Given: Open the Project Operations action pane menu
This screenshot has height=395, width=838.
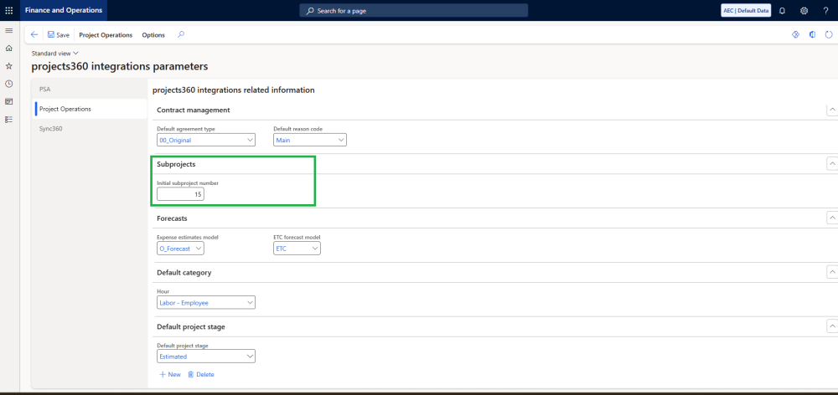Looking at the screenshot, I should click(x=106, y=34).
